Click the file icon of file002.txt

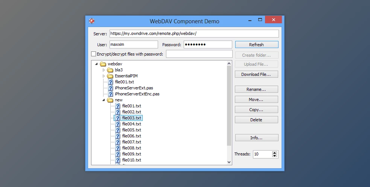[118, 112]
